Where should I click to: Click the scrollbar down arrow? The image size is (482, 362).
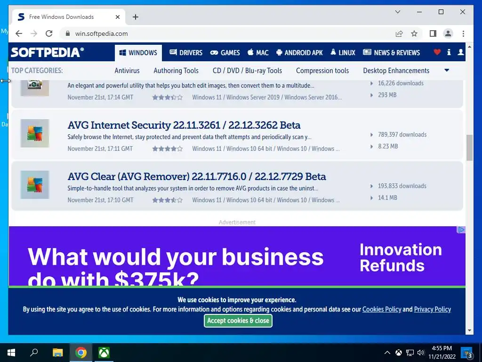pos(469,330)
